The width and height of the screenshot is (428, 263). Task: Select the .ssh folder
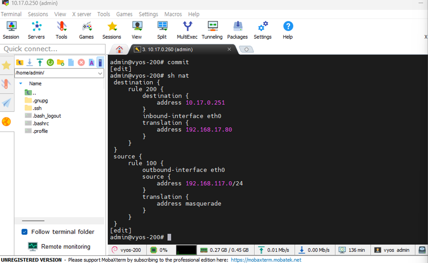pyautogui.click(x=33, y=108)
